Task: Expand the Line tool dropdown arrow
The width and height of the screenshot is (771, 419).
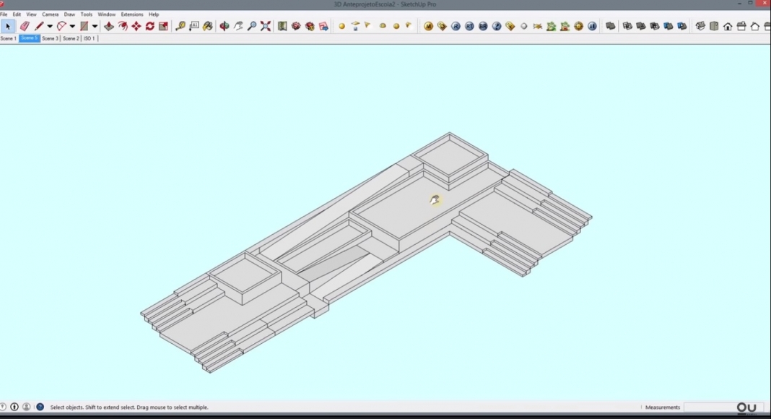Action: pyautogui.click(x=48, y=26)
